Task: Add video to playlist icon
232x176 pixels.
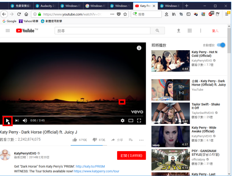Action: point(130,140)
